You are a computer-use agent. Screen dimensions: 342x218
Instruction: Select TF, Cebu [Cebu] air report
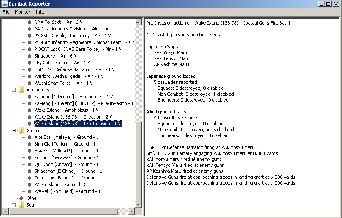[62, 63]
